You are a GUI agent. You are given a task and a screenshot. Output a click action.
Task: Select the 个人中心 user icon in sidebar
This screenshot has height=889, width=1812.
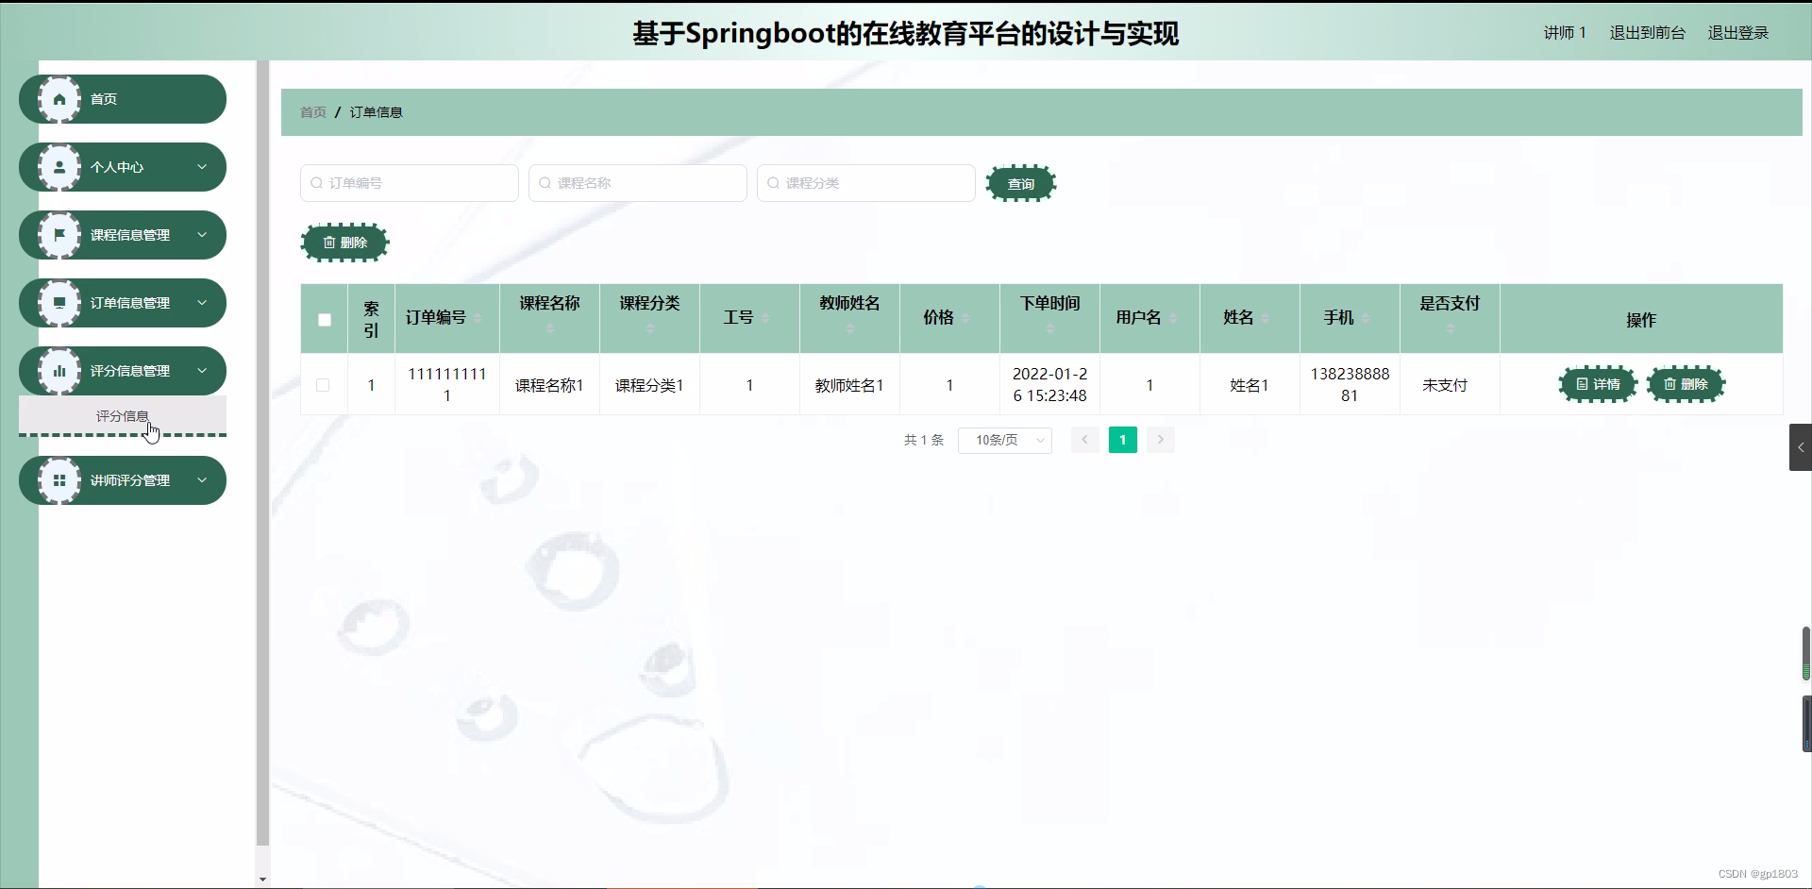59,166
